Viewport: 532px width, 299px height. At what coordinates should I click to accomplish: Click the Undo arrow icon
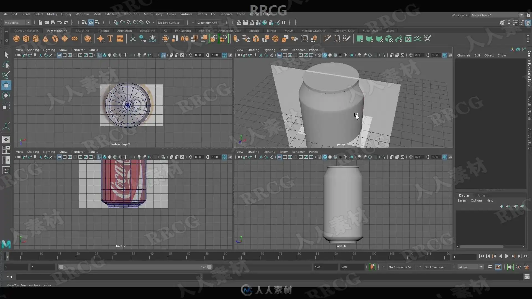60,23
